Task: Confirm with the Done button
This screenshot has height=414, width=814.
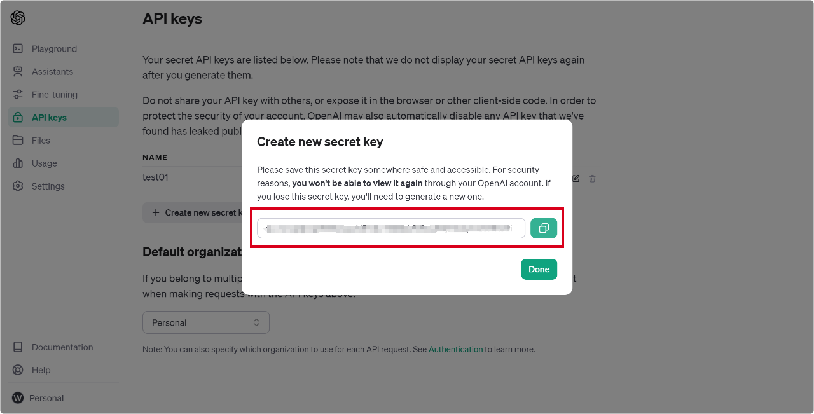Action: coord(539,269)
